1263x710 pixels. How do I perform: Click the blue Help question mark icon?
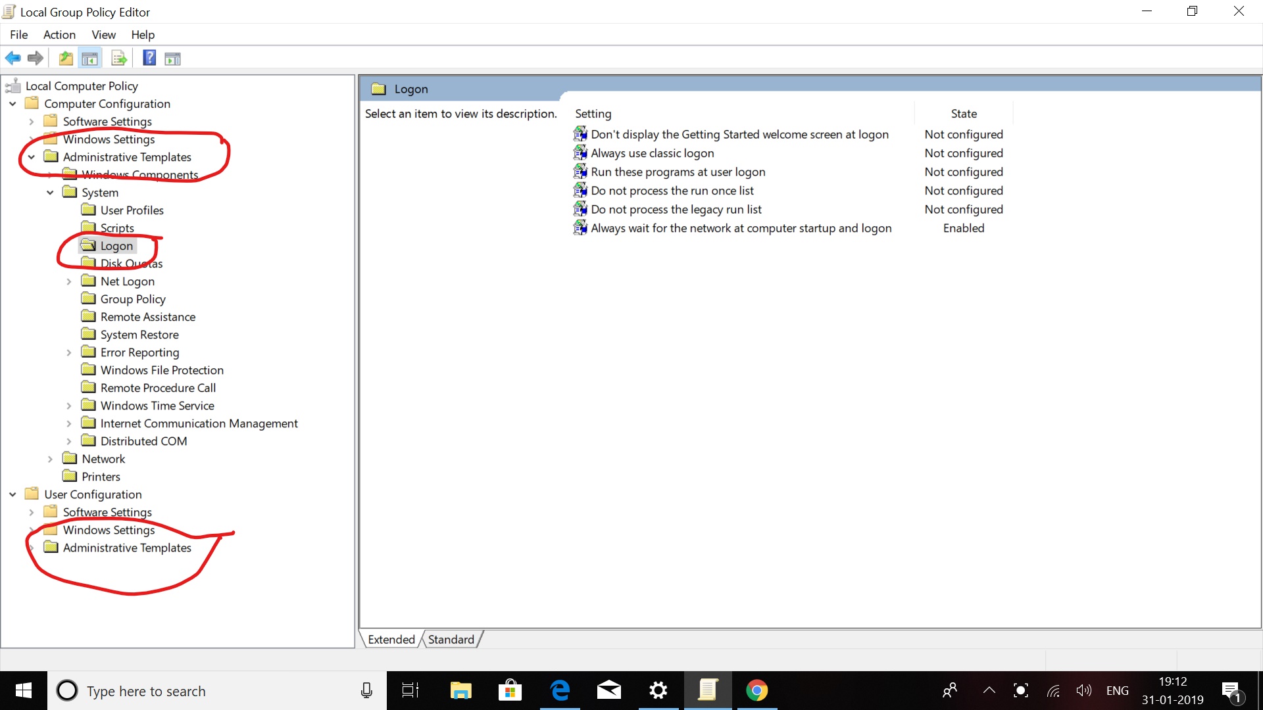[x=149, y=59]
